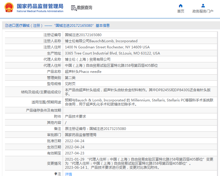
Task: Click the 产品名称 row label
Action: tap(54, 72)
